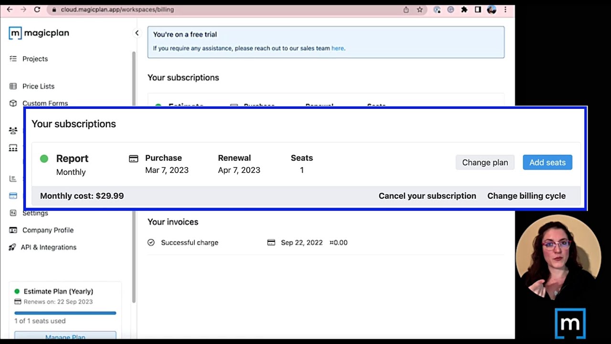Collapse the sidebar with the chevron arrow
Screen dimensions: 611x344
coord(137,33)
